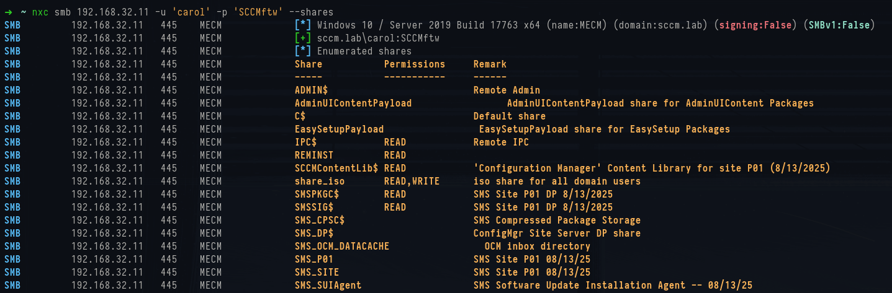Screen dimensions: 892x293
Task: Click the '(SMBv1:False)' text
Action: tap(838, 25)
